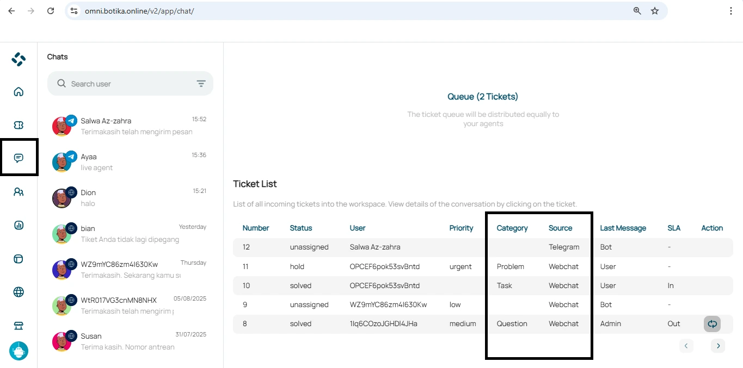This screenshot has width=743, height=368.
Task: Open the Analytics chart icon in sidebar
Action: pyautogui.click(x=19, y=225)
